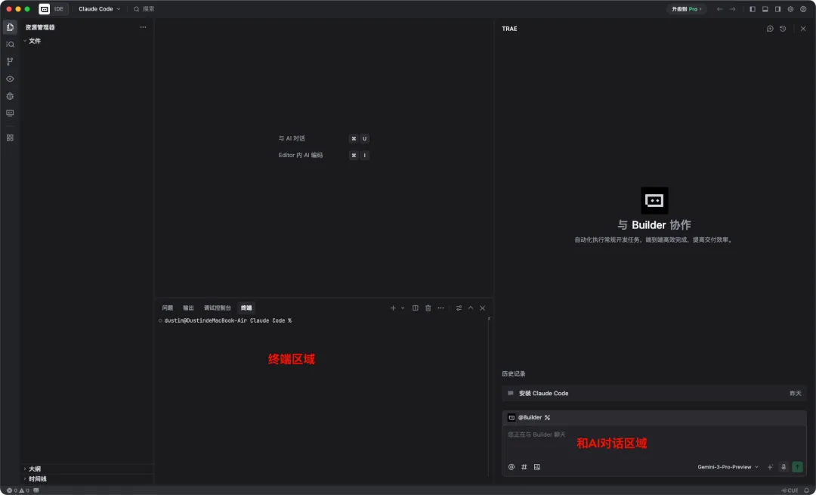Open the Explorer view in activity bar
This screenshot has width=816, height=495.
click(10, 27)
